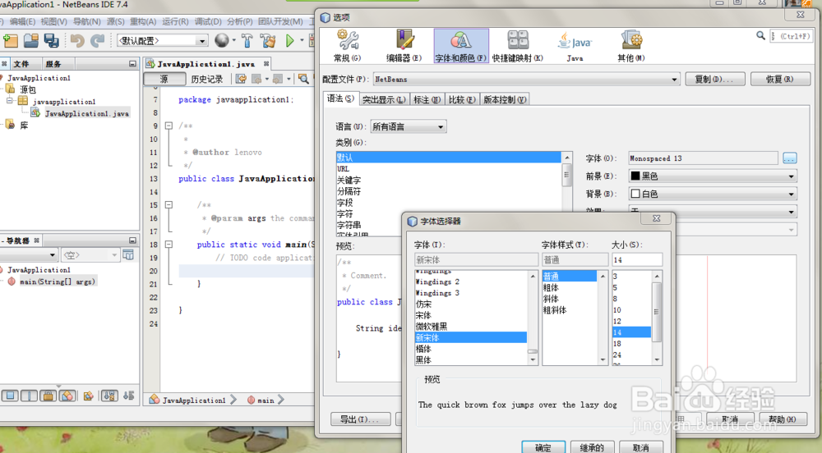Click the New Project toolbar icon
The image size is (822, 453).
coord(10,40)
